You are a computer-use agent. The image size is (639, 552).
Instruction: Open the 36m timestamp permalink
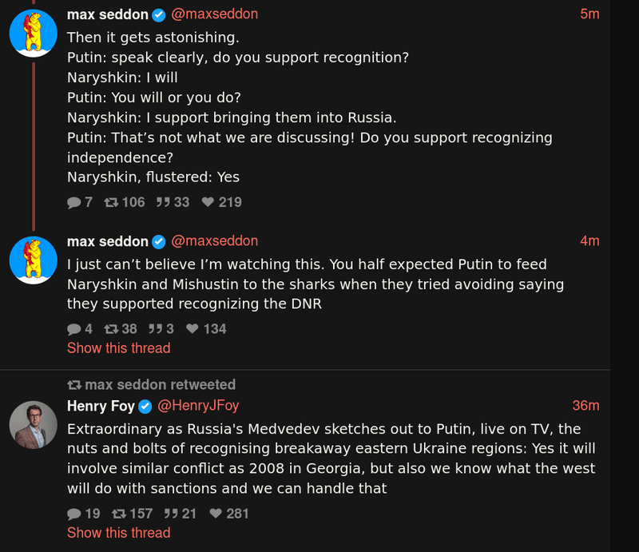point(585,406)
